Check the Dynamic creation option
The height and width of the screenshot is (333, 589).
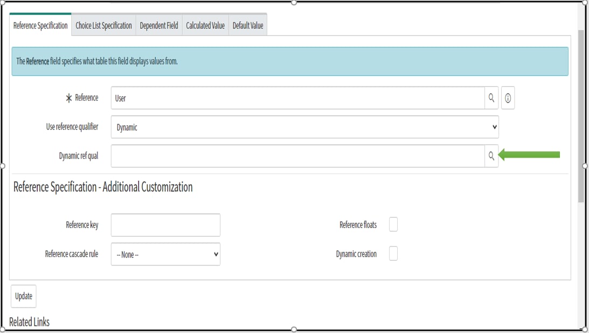[x=393, y=253]
